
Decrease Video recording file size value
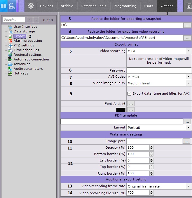[x=151, y=194]
